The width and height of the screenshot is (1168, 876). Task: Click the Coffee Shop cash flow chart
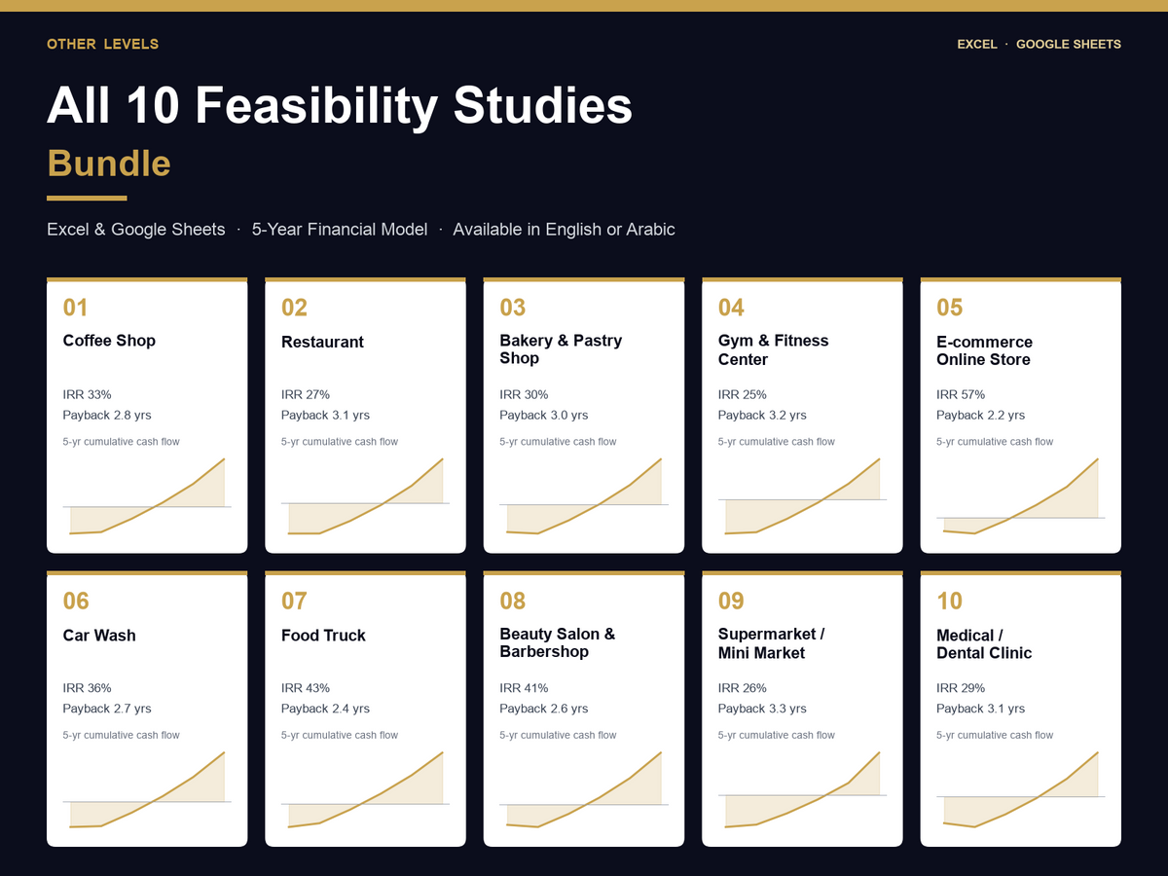(x=147, y=495)
